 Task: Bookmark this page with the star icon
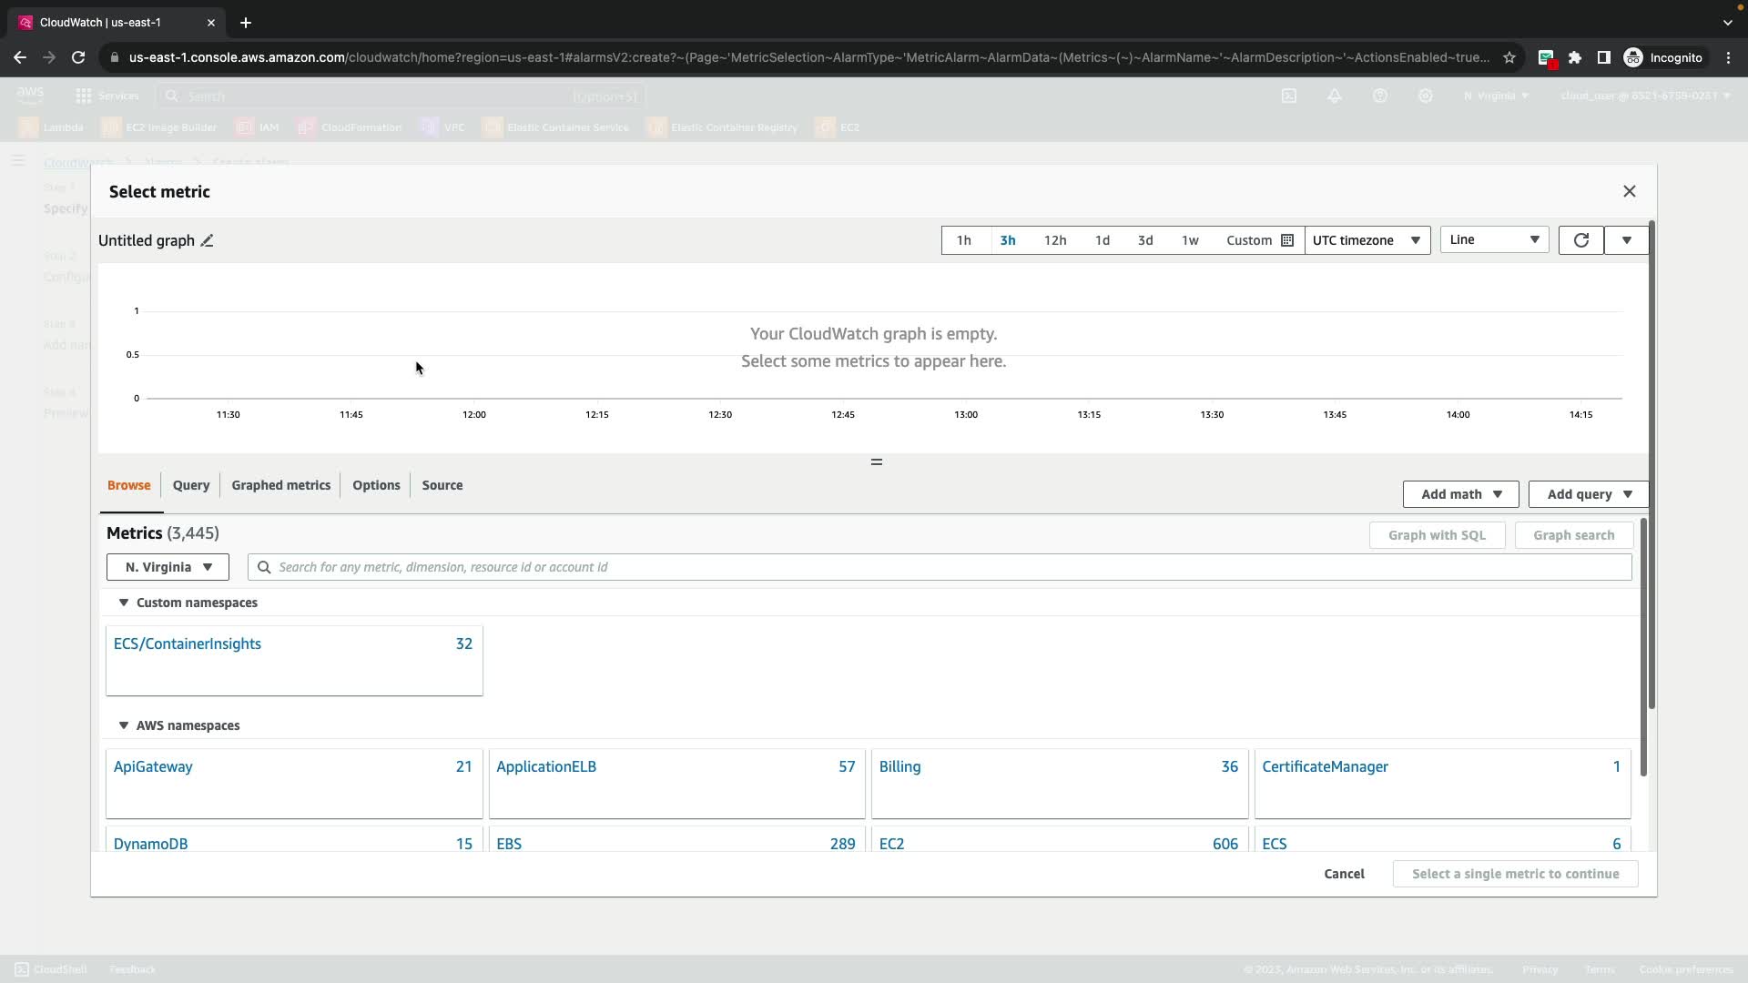[x=1509, y=57]
